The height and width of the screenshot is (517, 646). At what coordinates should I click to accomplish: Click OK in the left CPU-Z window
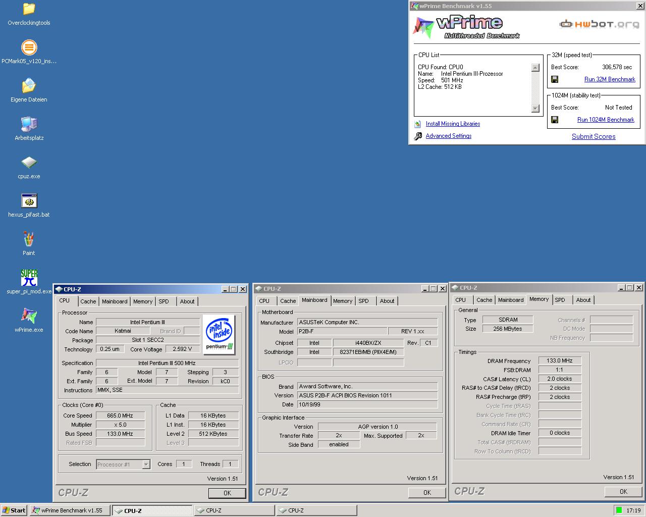227,493
